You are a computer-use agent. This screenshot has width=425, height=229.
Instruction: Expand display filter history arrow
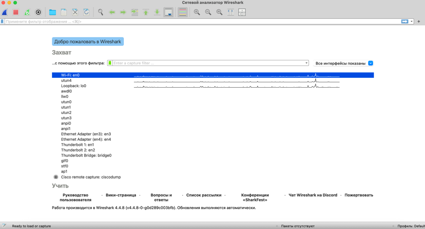pyautogui.click(x=412, y=21)
